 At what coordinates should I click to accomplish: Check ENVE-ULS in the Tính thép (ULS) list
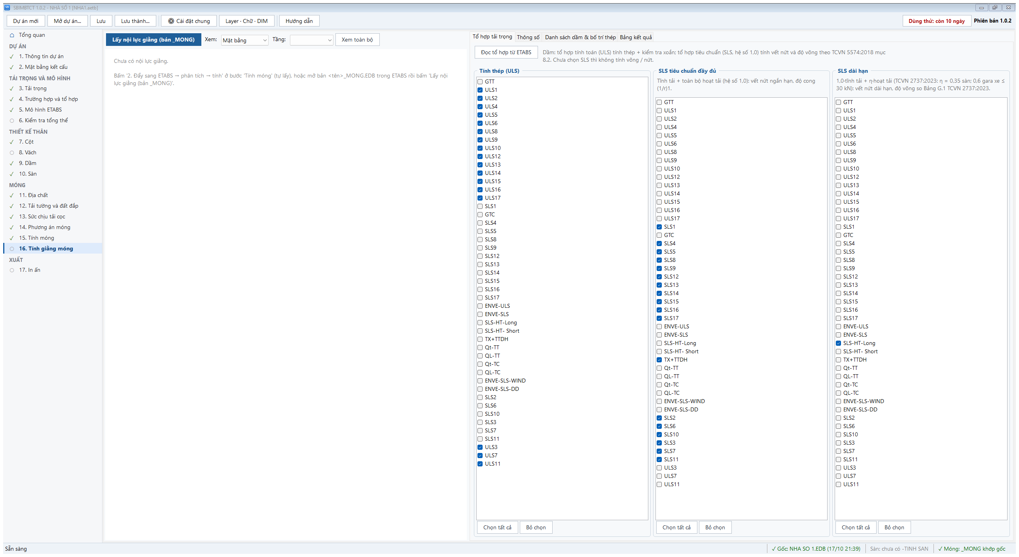(480, 306)
